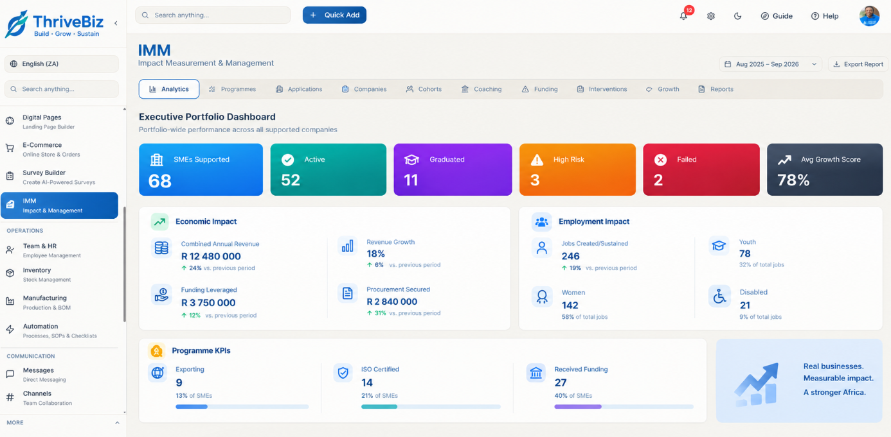Click the Received Funding 40% progress bar
Viewport: 891px width, 437px height.
(624, 407)
